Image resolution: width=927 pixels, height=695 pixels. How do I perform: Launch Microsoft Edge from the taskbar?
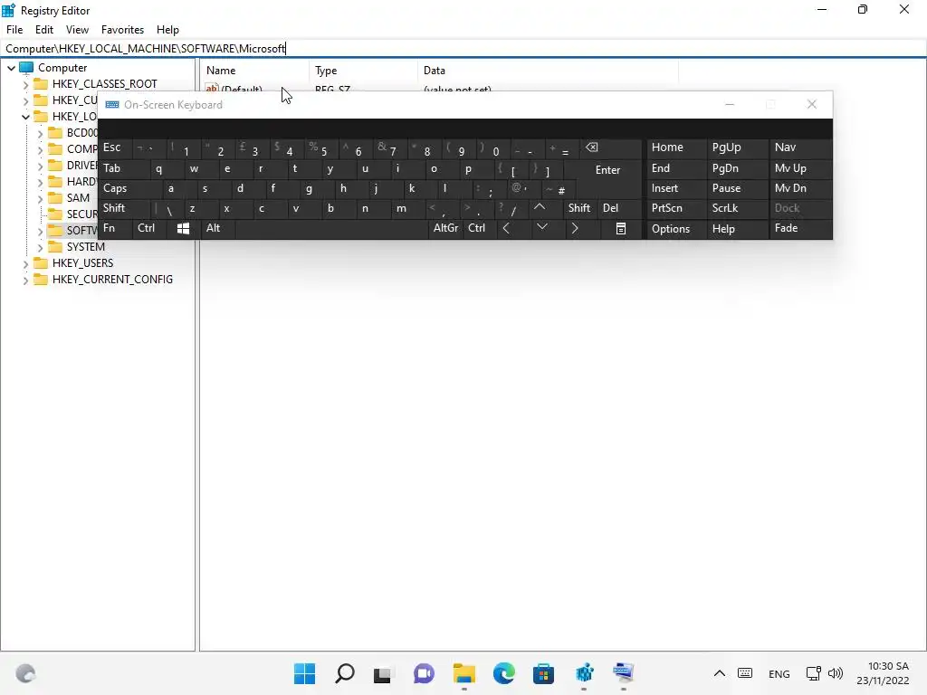point(503,673)
